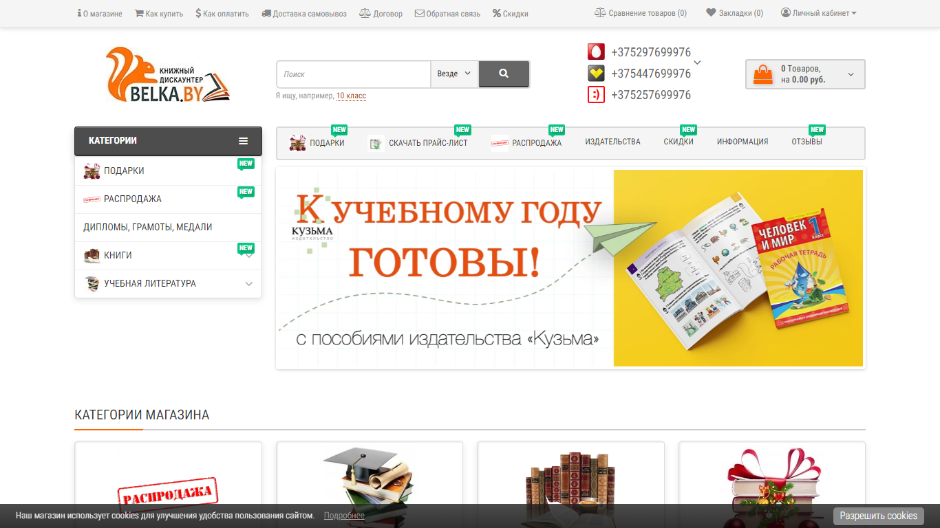Click the 10 класс search example link
The image size is (940, 528).
click(351, 96)
